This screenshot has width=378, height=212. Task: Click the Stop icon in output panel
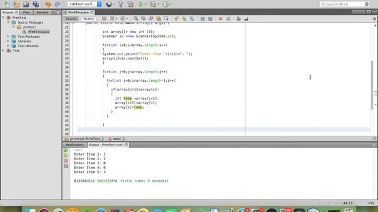(x=66, y=161)
